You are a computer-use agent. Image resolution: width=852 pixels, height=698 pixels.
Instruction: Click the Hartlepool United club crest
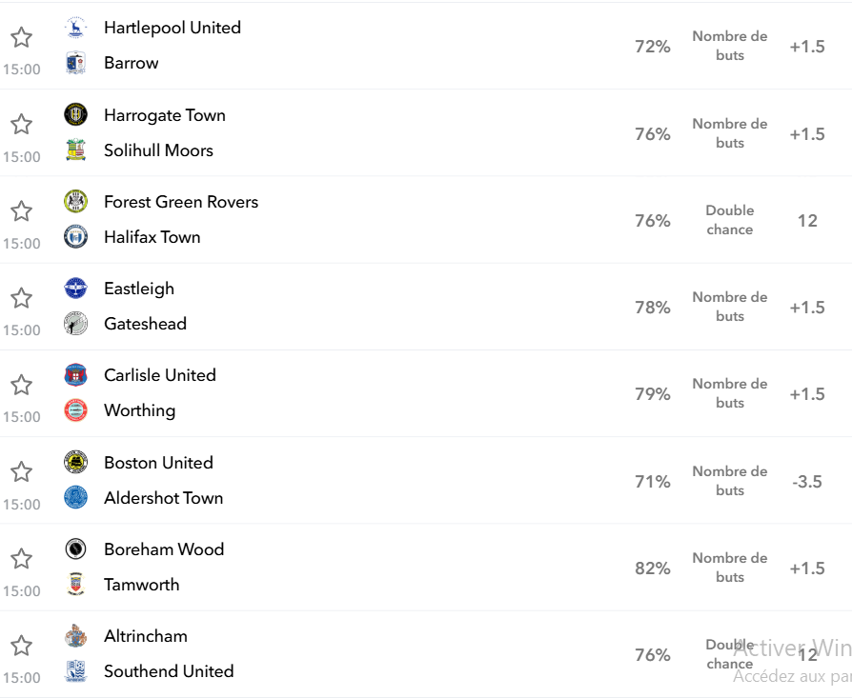click(75, 28)
